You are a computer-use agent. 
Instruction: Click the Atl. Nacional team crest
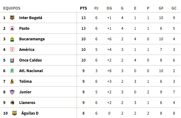[x=12, y=71]
